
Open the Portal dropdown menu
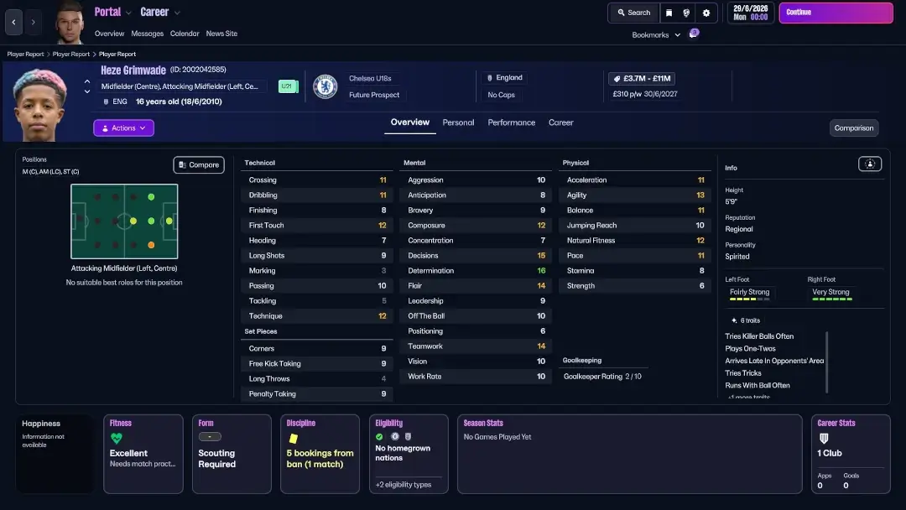(x=112, y=12)
